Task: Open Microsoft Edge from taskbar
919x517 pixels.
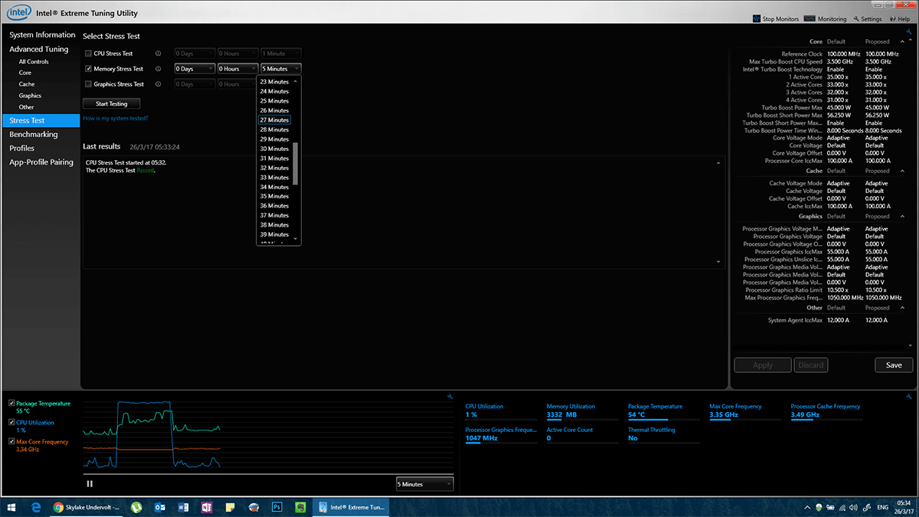Action: 37,507
